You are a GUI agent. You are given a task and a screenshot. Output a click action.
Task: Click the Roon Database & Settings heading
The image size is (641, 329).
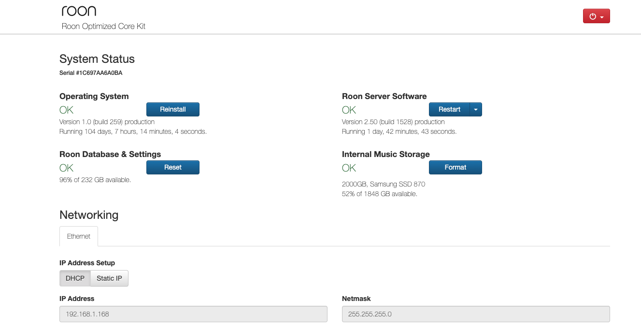coord(110,154)
